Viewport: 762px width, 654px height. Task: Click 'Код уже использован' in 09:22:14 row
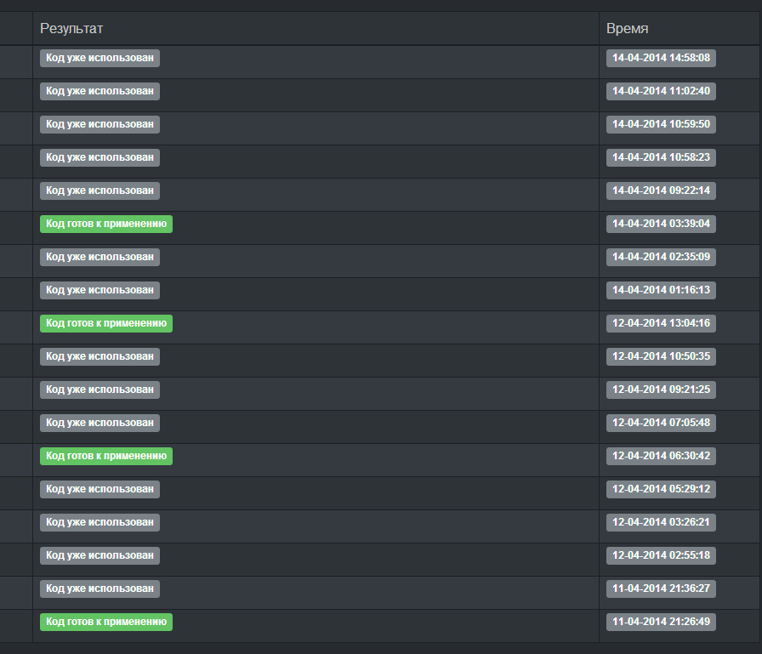pos(100,191)
